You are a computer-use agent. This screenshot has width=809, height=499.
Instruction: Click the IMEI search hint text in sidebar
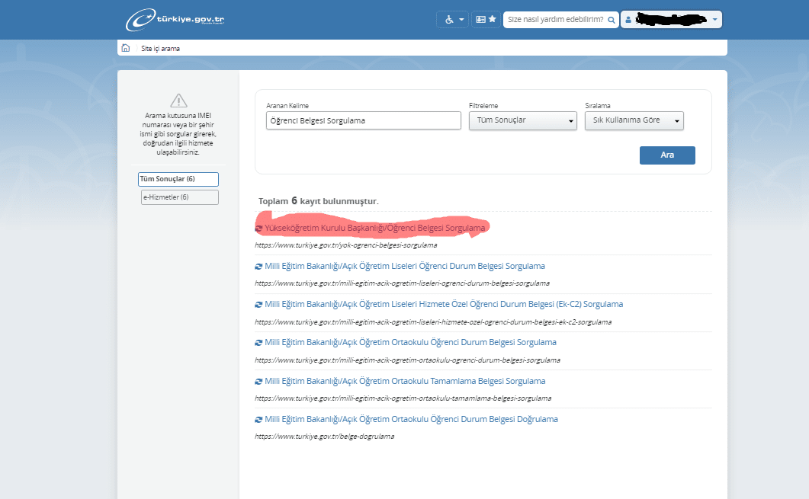pyautogui.click(x=178, y=134)
